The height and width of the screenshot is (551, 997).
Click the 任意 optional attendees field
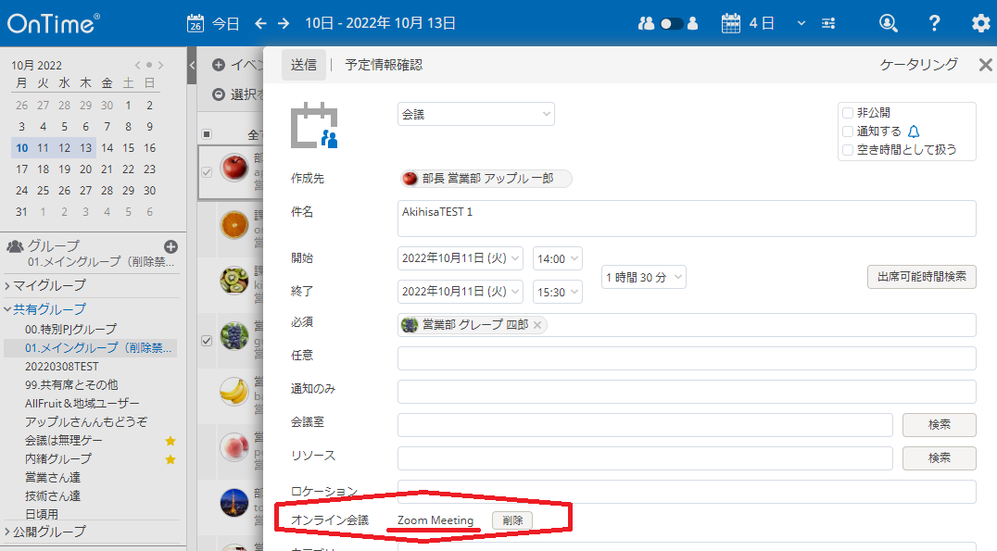click(687, 358)
